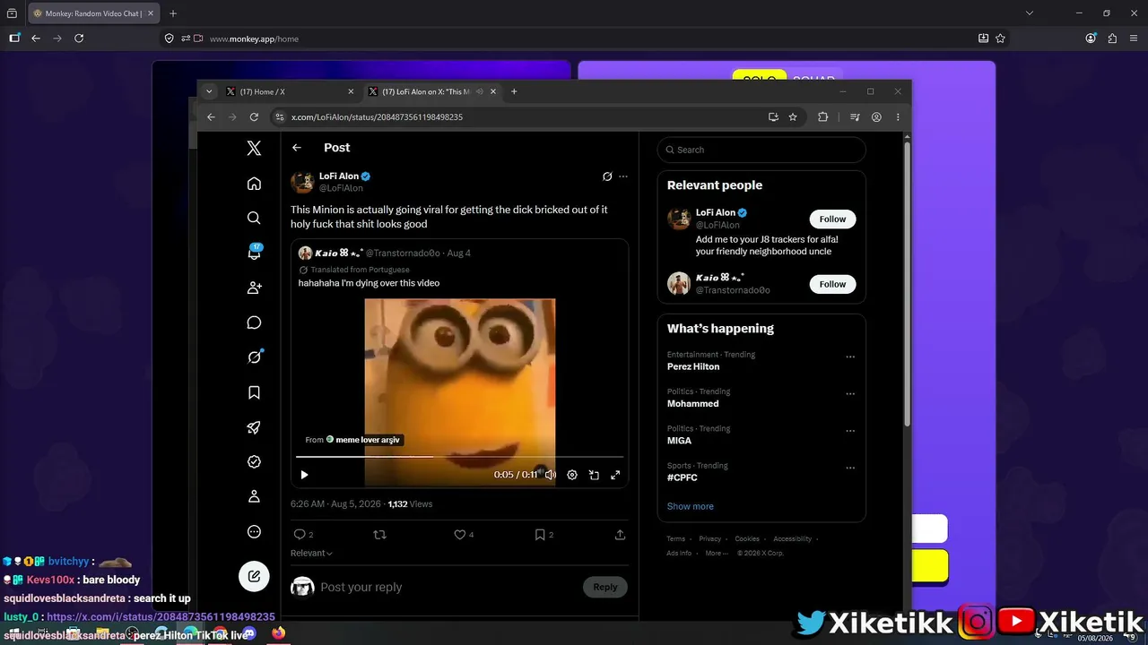1148x645 pixels.
Task: Open a new tab in the X window
Action: (514, 91)
